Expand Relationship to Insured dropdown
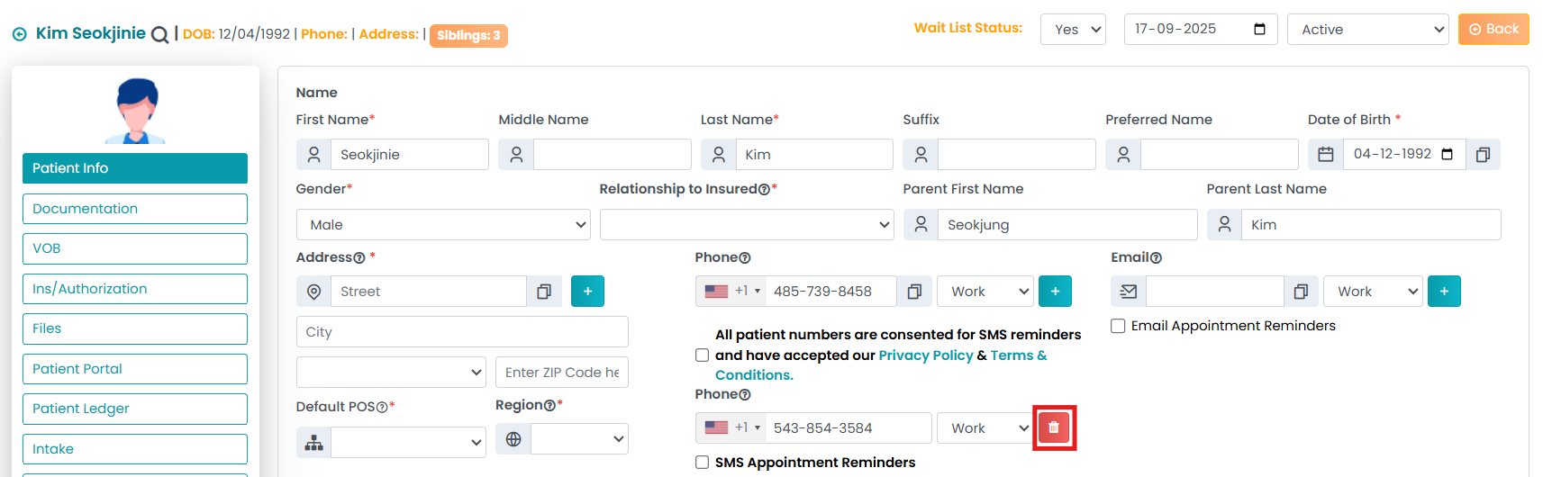 coord(746,225)
